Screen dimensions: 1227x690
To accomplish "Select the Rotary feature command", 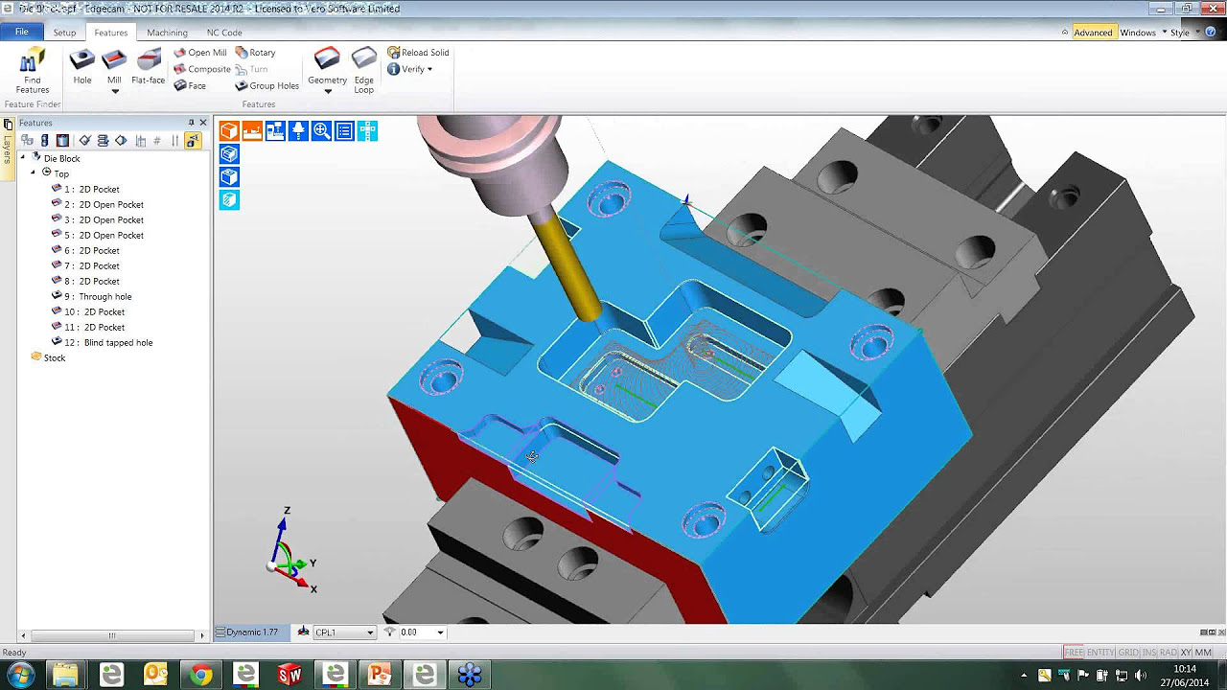I will point(255,53).
